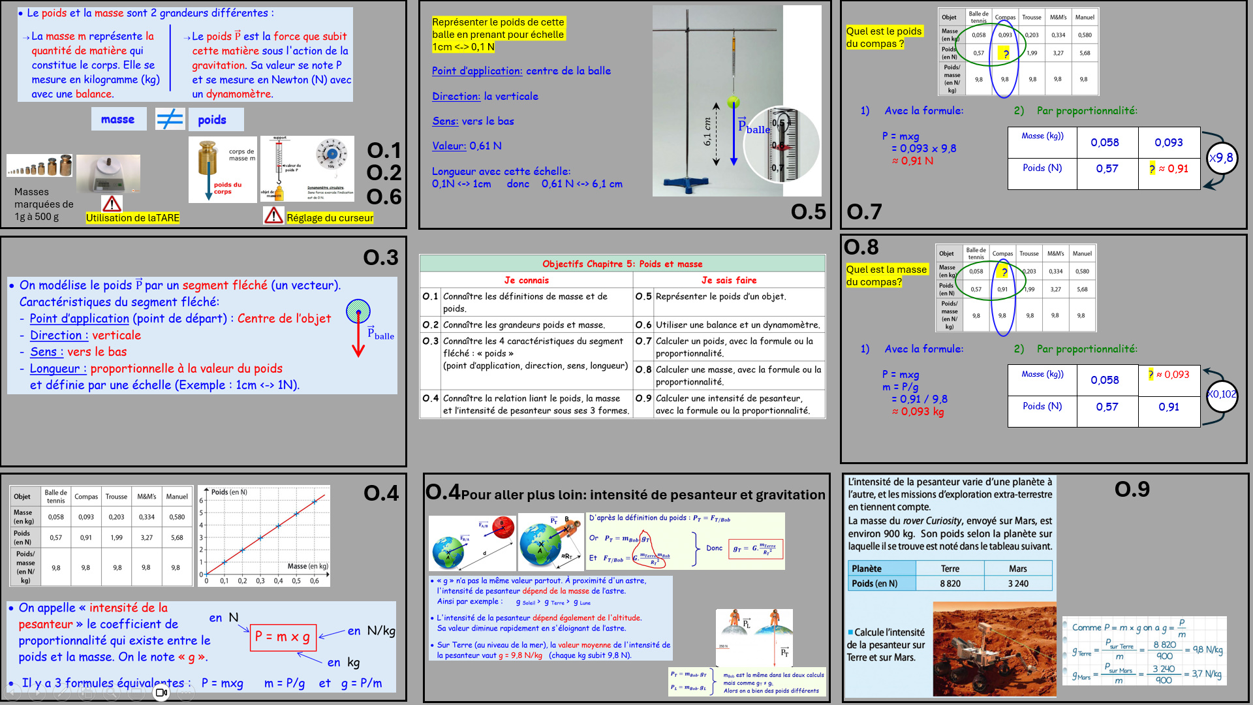Click the '8 820' Terre weight cell
Image resolution: width=1253 pixels, height=705 pixels.
point(950,584)
